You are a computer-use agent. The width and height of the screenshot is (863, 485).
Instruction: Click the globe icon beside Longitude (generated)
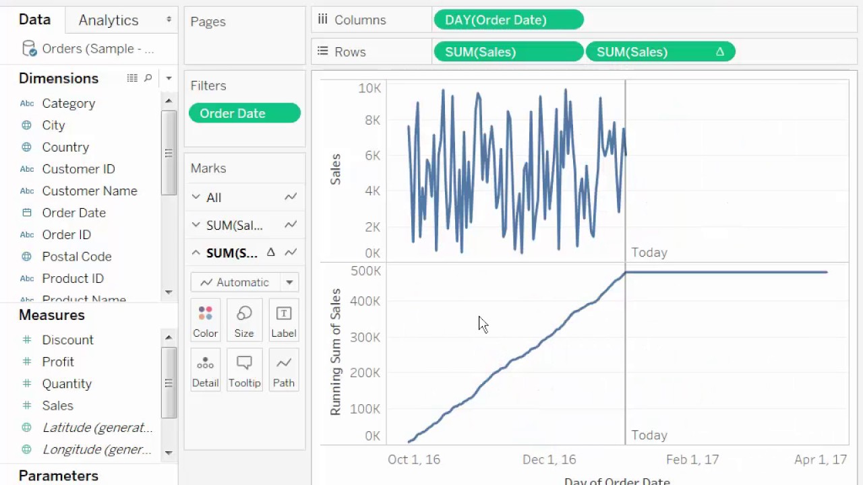[x=27, y=449]
